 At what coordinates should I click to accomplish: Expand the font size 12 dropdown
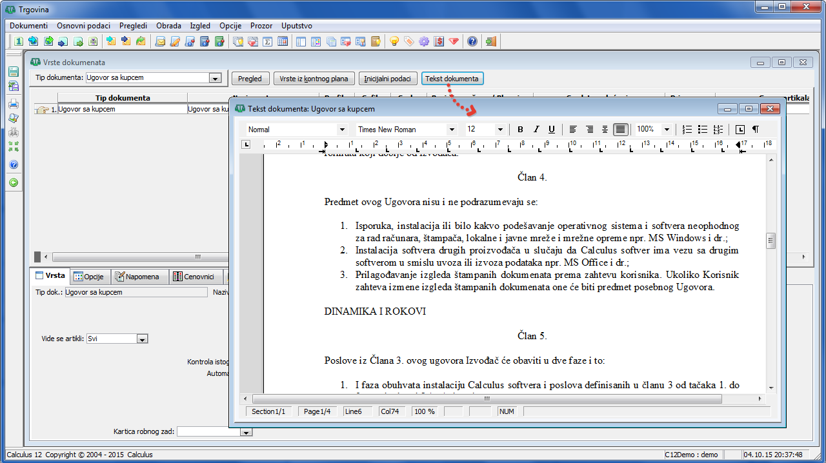499,130
